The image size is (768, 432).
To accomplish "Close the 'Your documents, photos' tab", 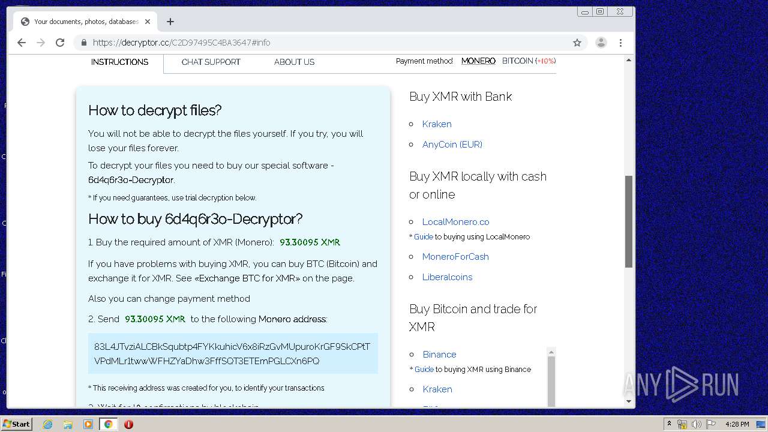I will 148,22.
